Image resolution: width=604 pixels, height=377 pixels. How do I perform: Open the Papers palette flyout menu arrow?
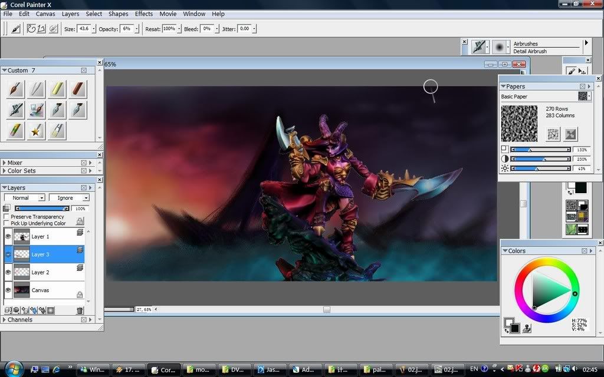tap(589, 87)
